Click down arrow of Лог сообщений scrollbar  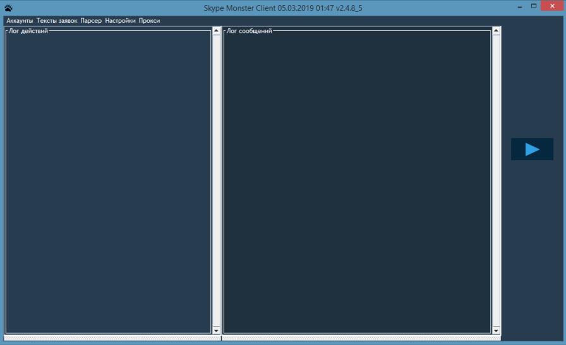(496, 330)
